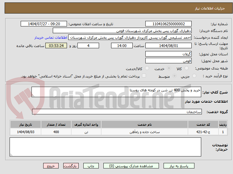Viewport: 233px width, 174px height.
Task: Grab the resize handle of buyer notes textarea
Action: click(x=11, y=155)
